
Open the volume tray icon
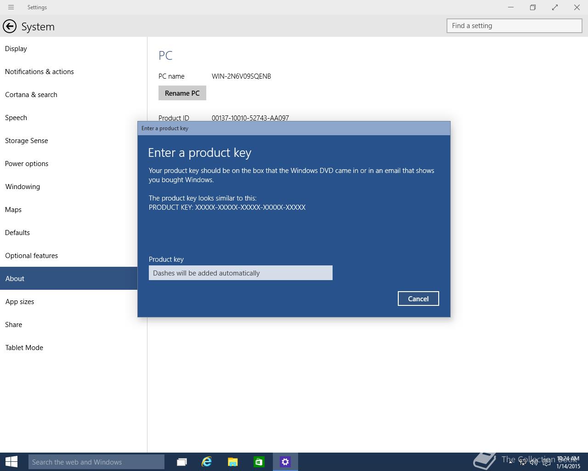534,462
